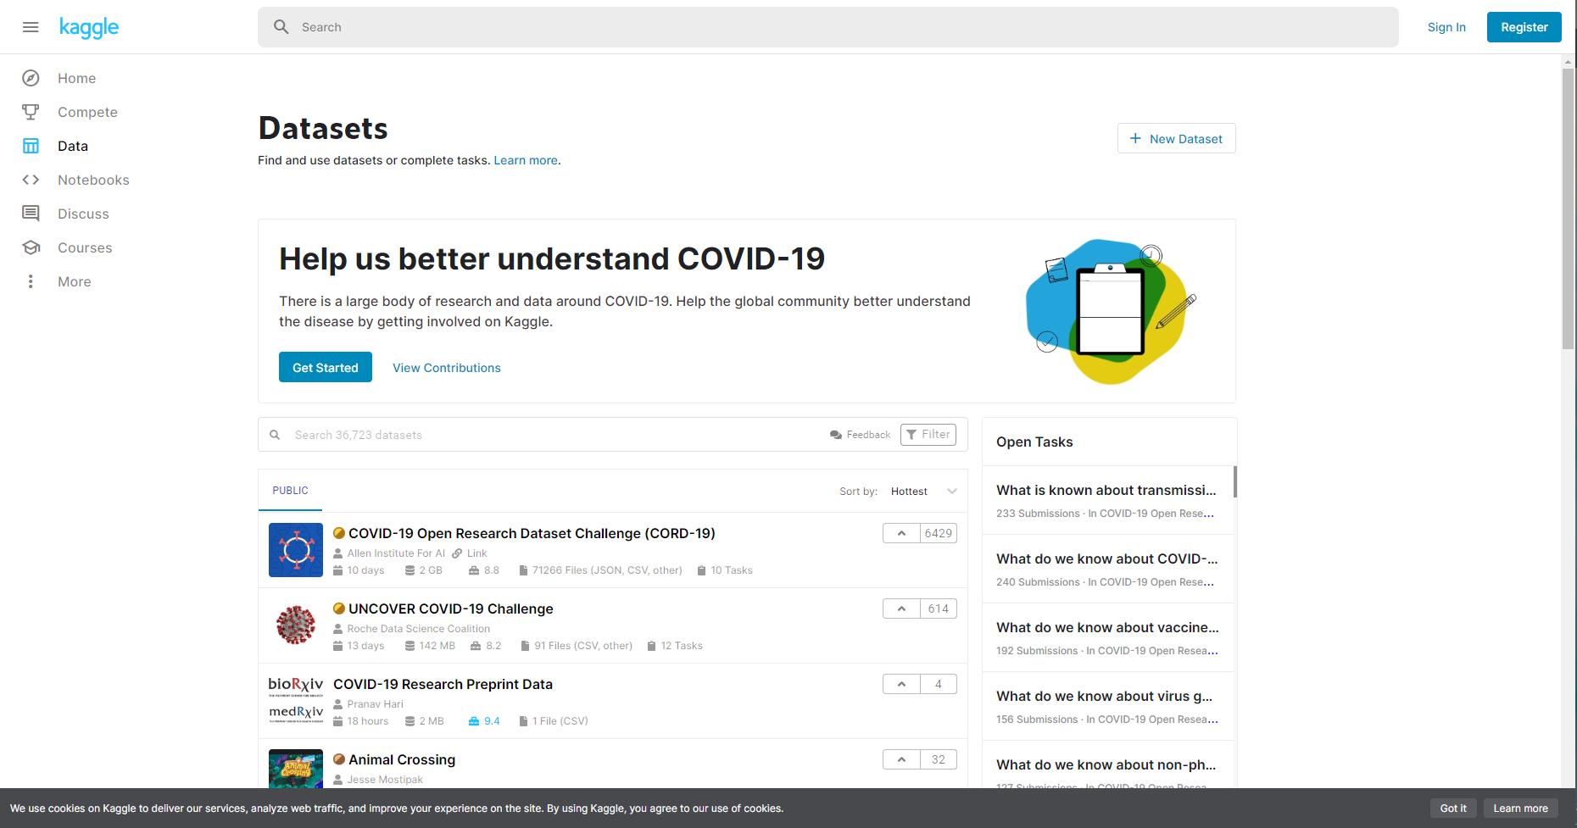Open COVID-19 Open Research Dataset Challenge title

532,533
